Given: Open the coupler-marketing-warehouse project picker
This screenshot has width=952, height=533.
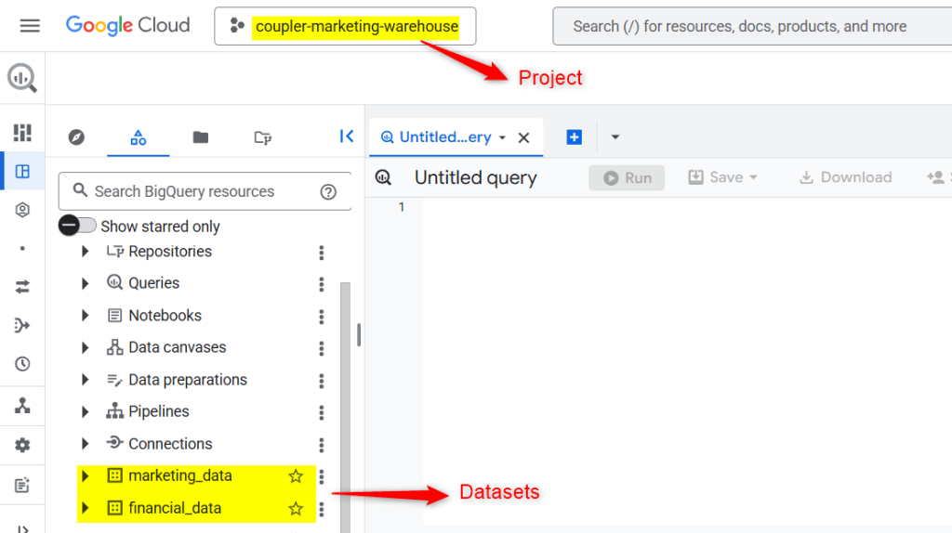Looking at the screenshot, I should tap(345, 26).
